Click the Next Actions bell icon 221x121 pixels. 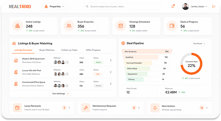pyautogui.click(x=155, y=108)
